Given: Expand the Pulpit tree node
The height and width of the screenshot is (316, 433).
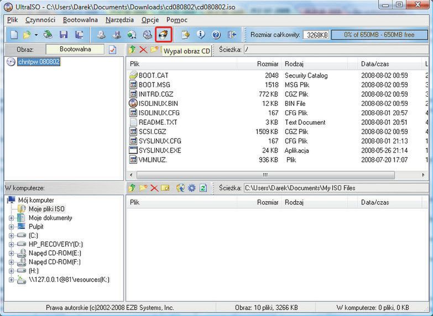Looking at the screenshot, I should coord(12,227).
